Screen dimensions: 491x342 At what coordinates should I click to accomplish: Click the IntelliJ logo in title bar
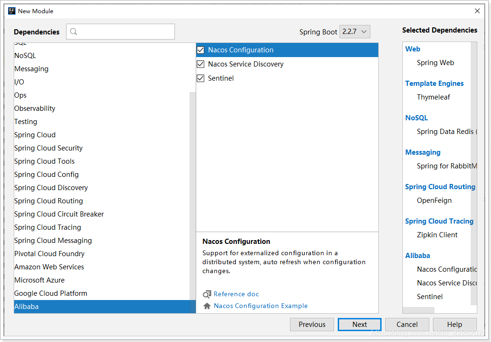(x=12, y=11)
